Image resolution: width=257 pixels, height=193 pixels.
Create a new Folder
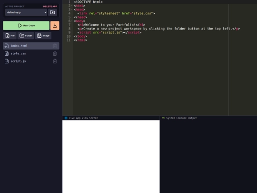pos(26,35)
